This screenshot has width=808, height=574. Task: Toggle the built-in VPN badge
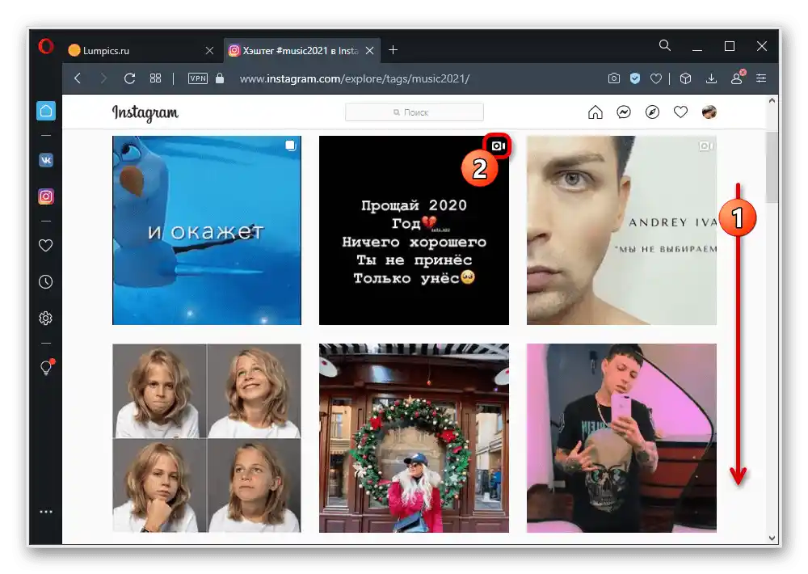click(x=197, y=78)
